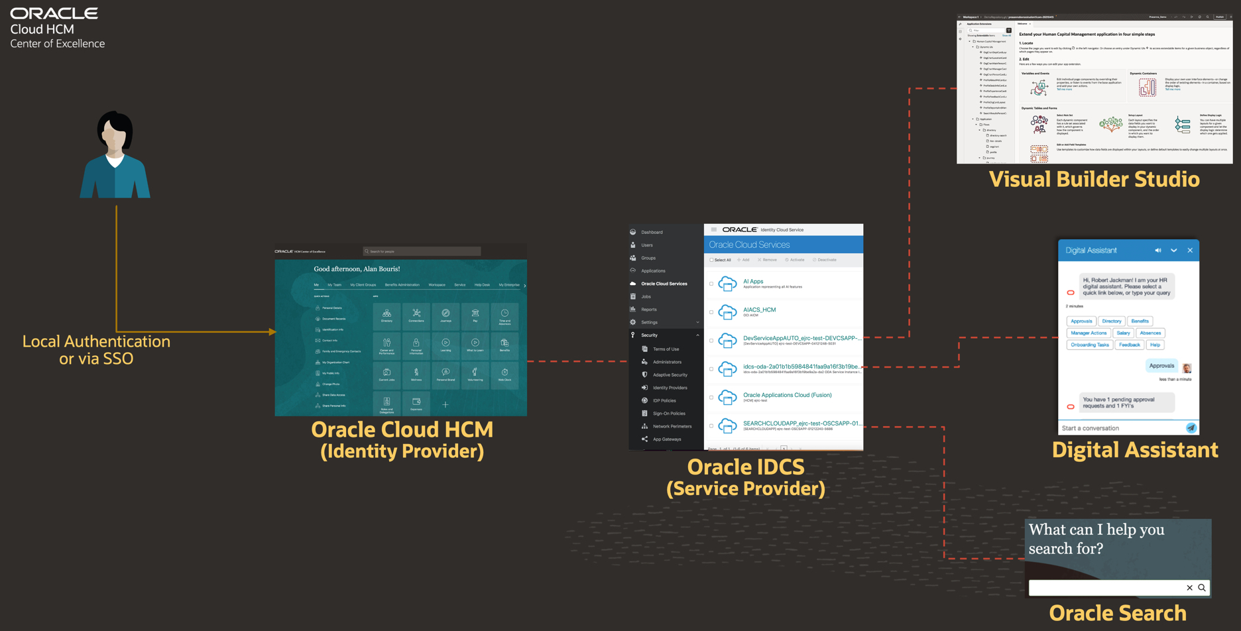
Task: Open the Wellness app tile
Action: pyautogui.click(x=416, y=374)
